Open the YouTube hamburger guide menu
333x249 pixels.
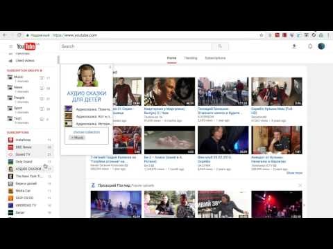pos(10,46)
